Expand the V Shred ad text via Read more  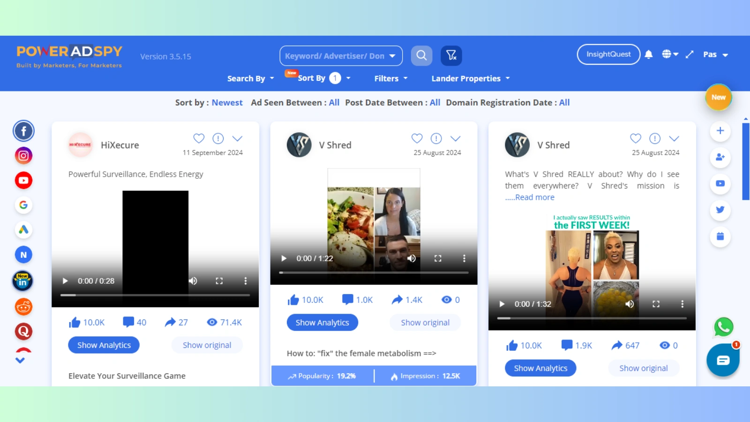(535, 197)
